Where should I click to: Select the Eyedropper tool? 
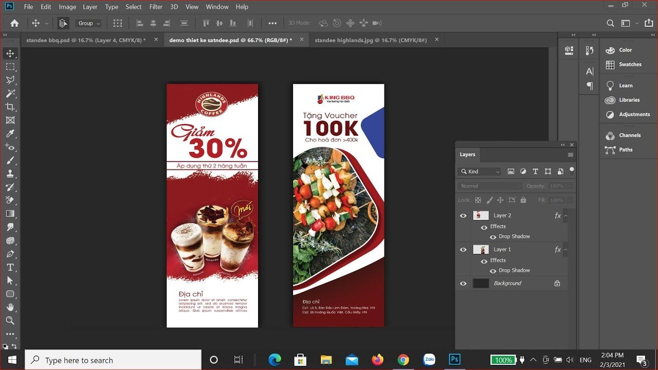coord(10,134)
